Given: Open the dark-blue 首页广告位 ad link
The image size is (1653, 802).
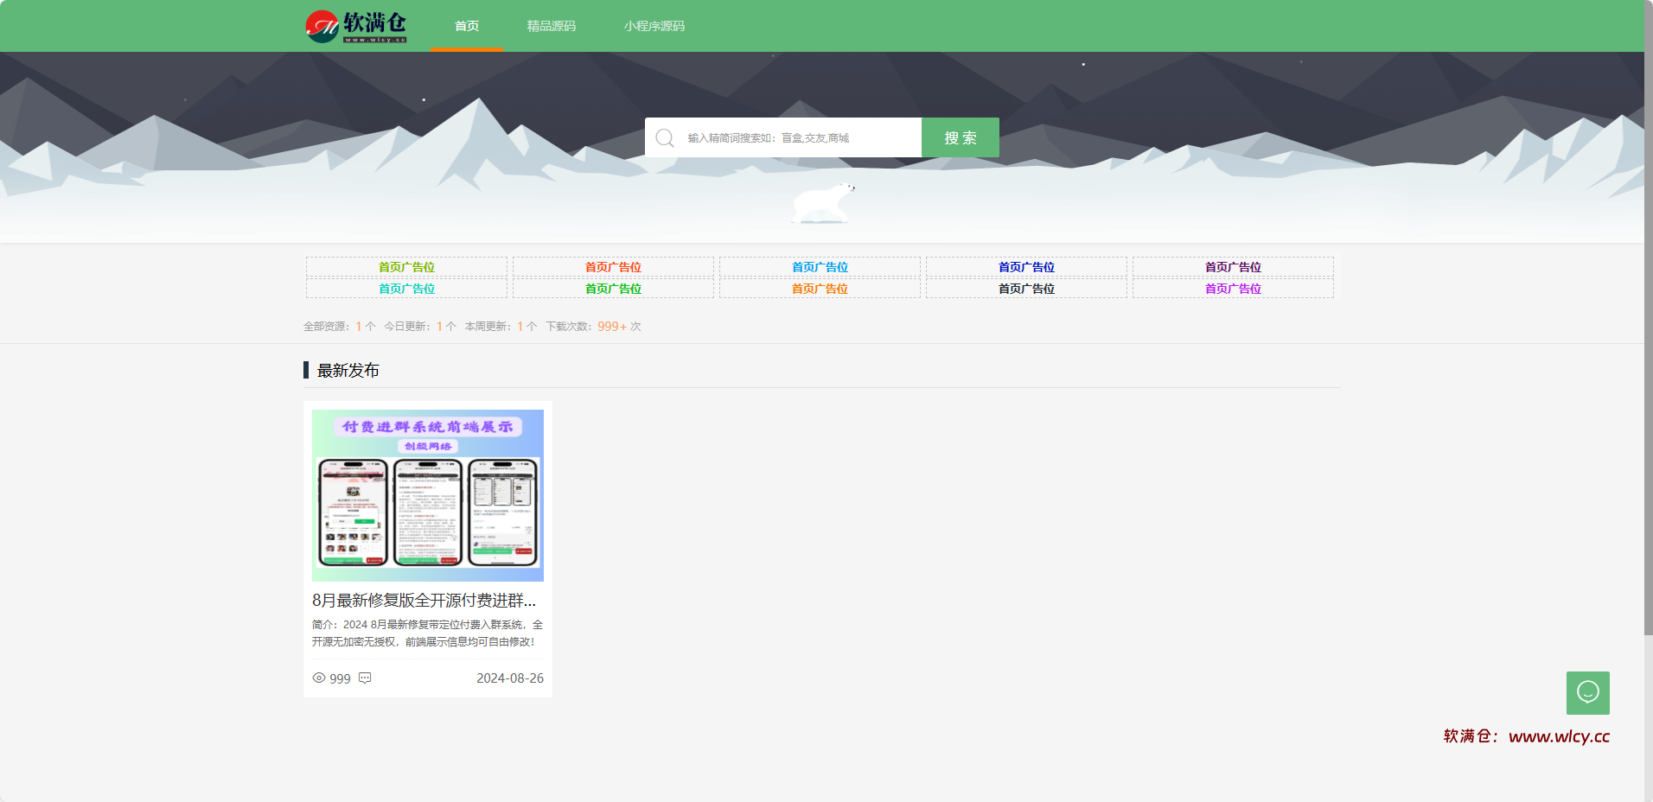Looking at the screenshot, I should click(x=1026, y=267).
